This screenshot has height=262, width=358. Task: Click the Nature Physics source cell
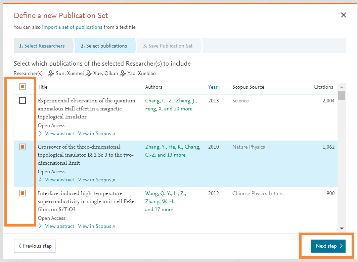click(249, 147)
